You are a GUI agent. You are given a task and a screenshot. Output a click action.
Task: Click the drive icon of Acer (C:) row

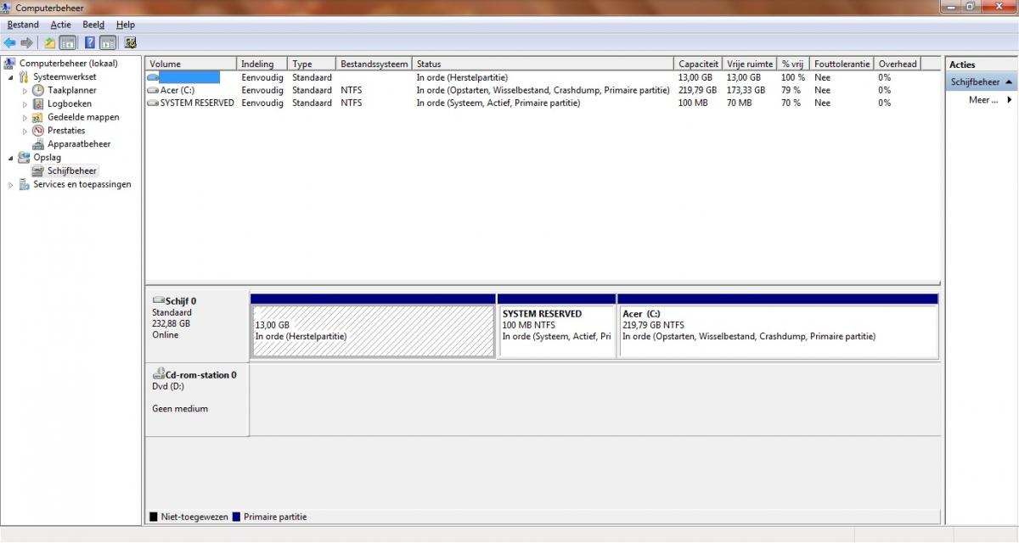(x=153, y=90)
